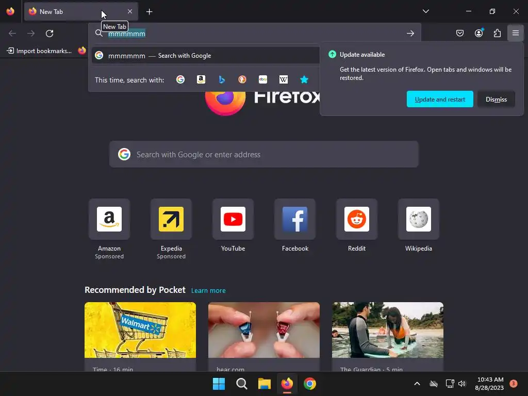The height and width of the screenshot is (396, 528).
Task: Open a new tab with plus button
Action: tap(149, 12)
